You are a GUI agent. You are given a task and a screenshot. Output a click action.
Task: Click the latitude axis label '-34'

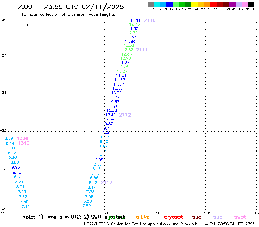(x=3, y=93)
